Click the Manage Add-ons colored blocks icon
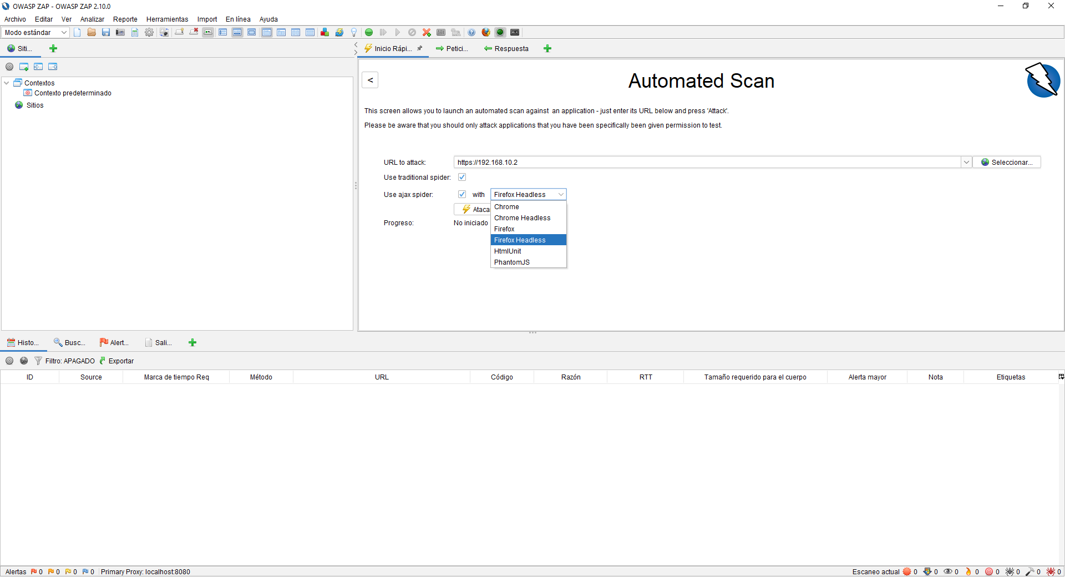Image resolution: width=1065 pixels, height=577 pixels. [x=325, y=32]
